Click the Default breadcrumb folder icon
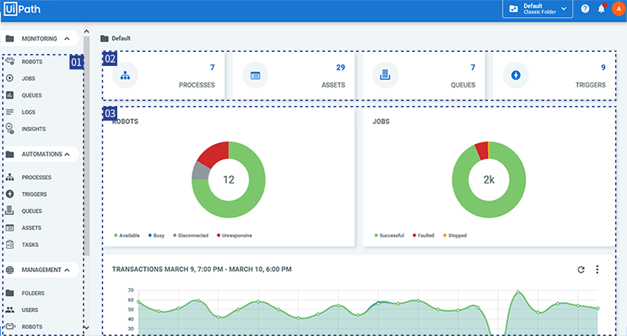The height and width of the screenshot is (336, 627). 105,39
